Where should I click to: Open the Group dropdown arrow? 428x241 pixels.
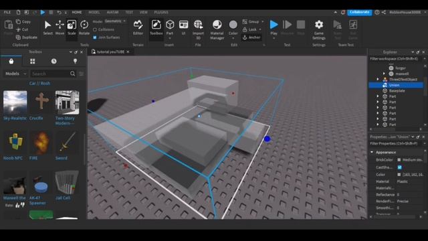263,21
